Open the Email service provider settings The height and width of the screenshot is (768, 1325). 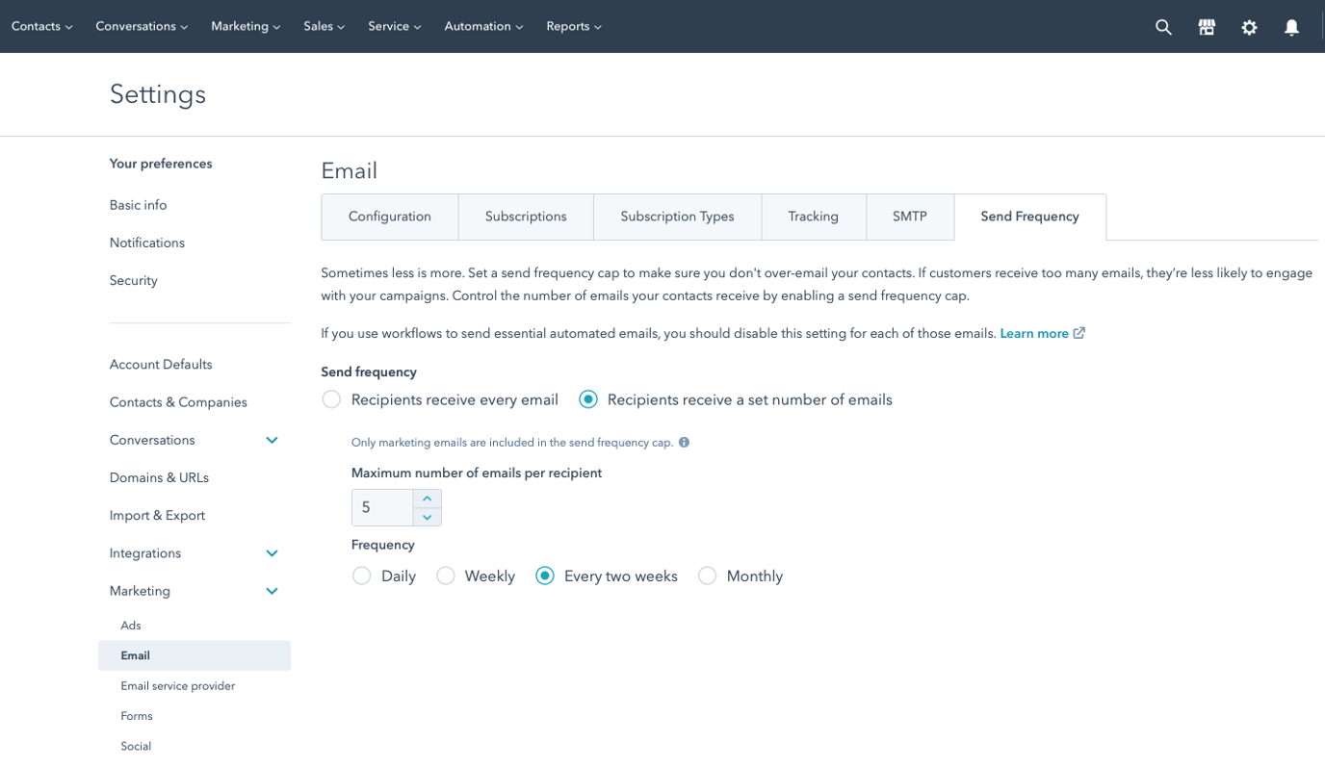(x=177, y=685)
